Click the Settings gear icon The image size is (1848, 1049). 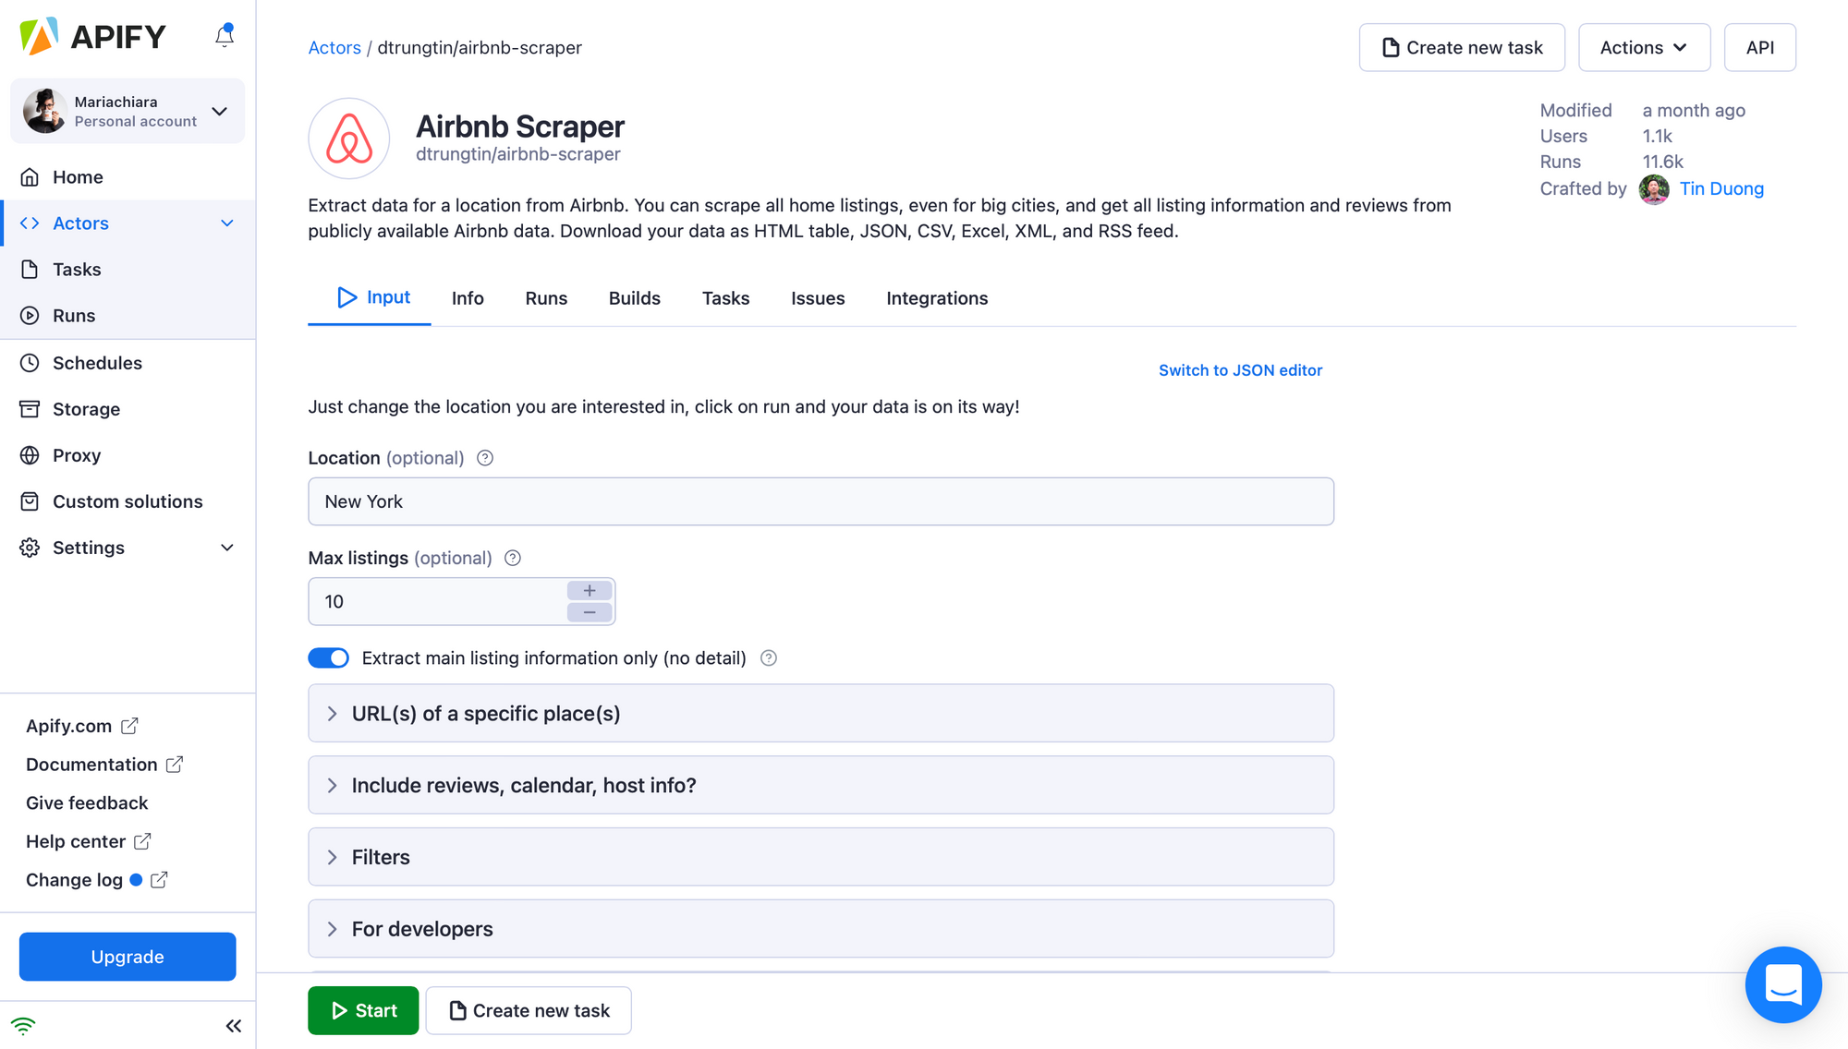(x=30, y=547)
